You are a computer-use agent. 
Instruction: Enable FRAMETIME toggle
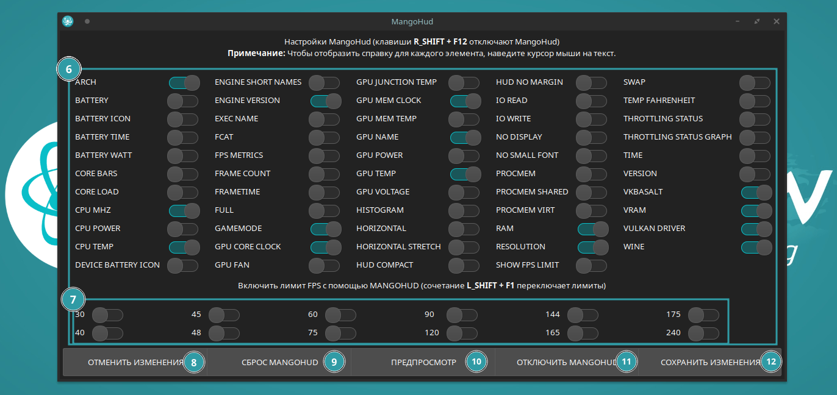pos(325,192)
